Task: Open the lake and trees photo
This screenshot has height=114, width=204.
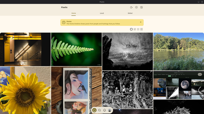Action: [178, 51]
